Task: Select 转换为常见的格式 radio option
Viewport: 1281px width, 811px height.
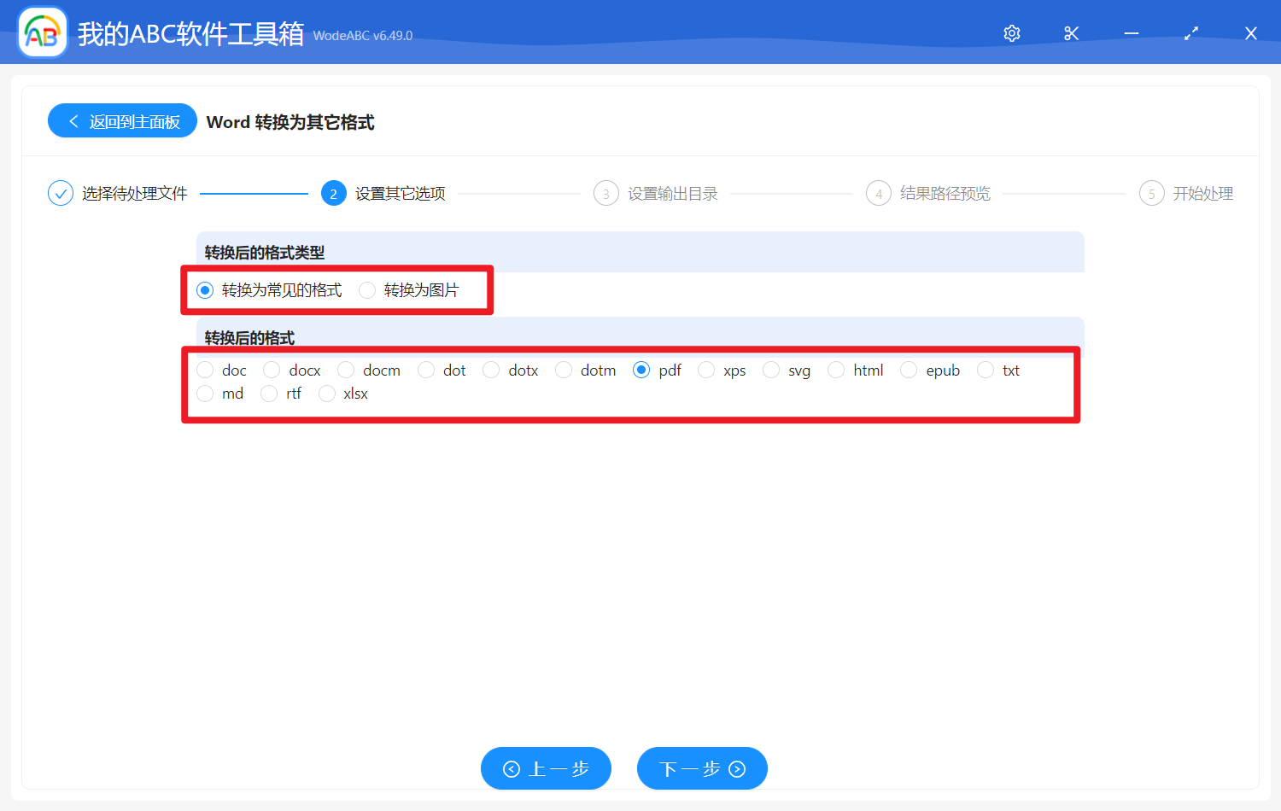Action: (205, 290)
